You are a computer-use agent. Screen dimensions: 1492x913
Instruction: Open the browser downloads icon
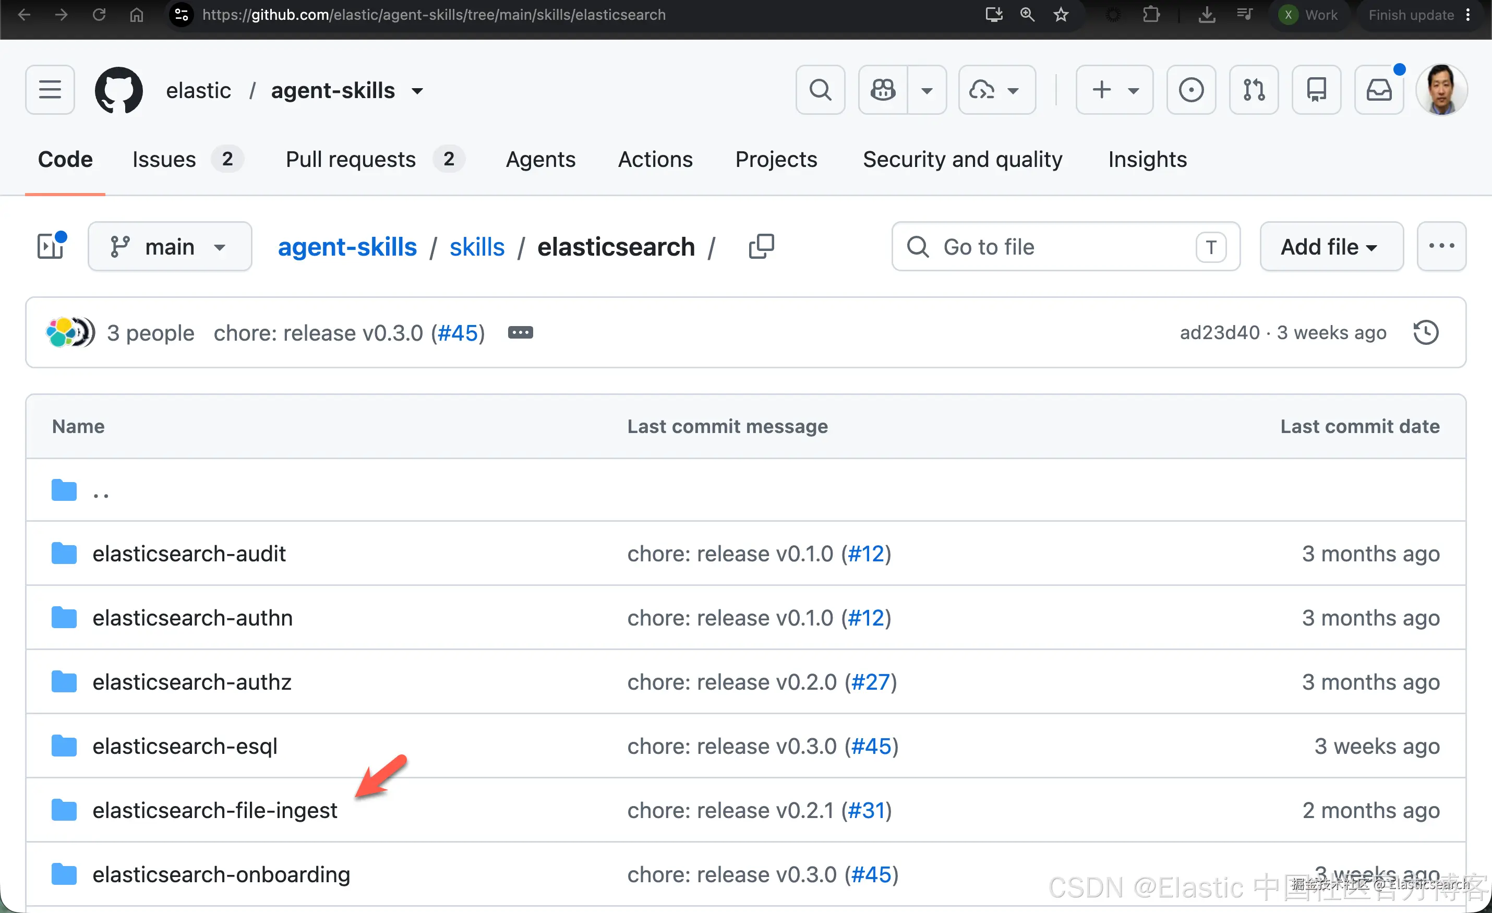tap(1207, 15)
